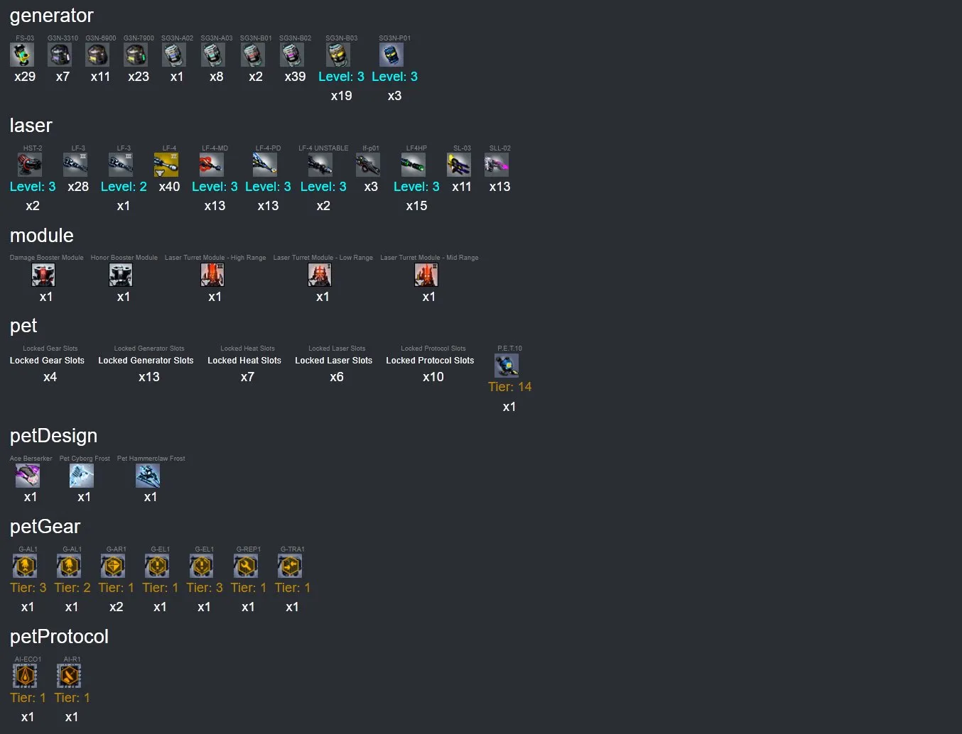Select the G-AL1 gear marked Tier: 2

tap(69, 566)
